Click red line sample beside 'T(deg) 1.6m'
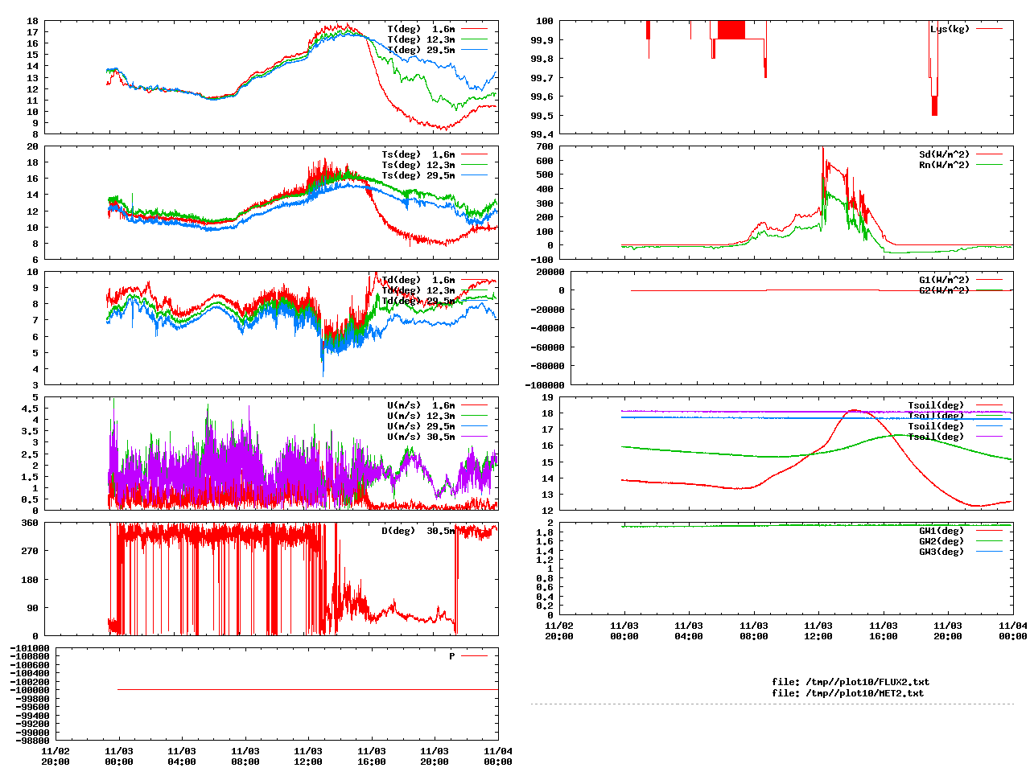The width and height of the screenshot is (1030, 772). (x=475, y=29)
